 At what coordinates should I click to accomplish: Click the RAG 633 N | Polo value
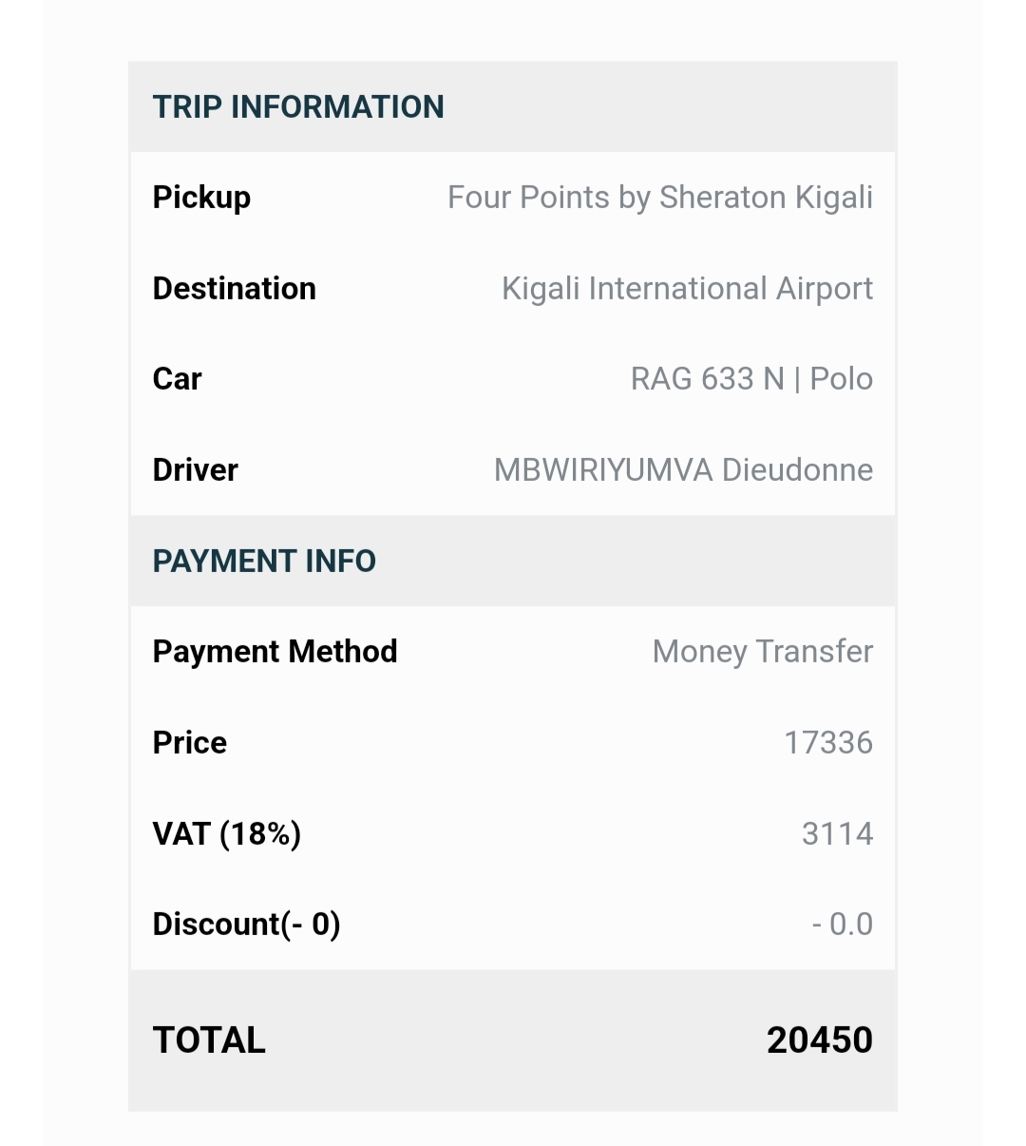pos(751,378)
